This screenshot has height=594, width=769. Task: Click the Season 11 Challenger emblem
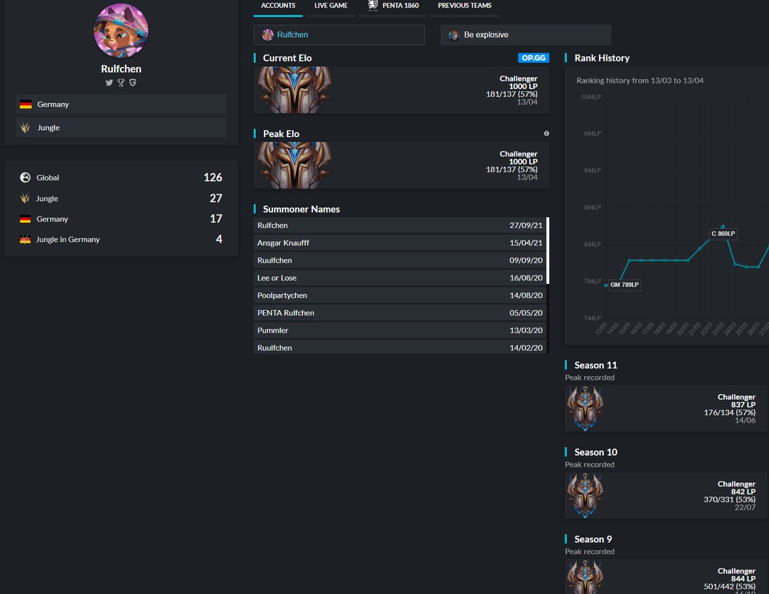pos(585,408)
